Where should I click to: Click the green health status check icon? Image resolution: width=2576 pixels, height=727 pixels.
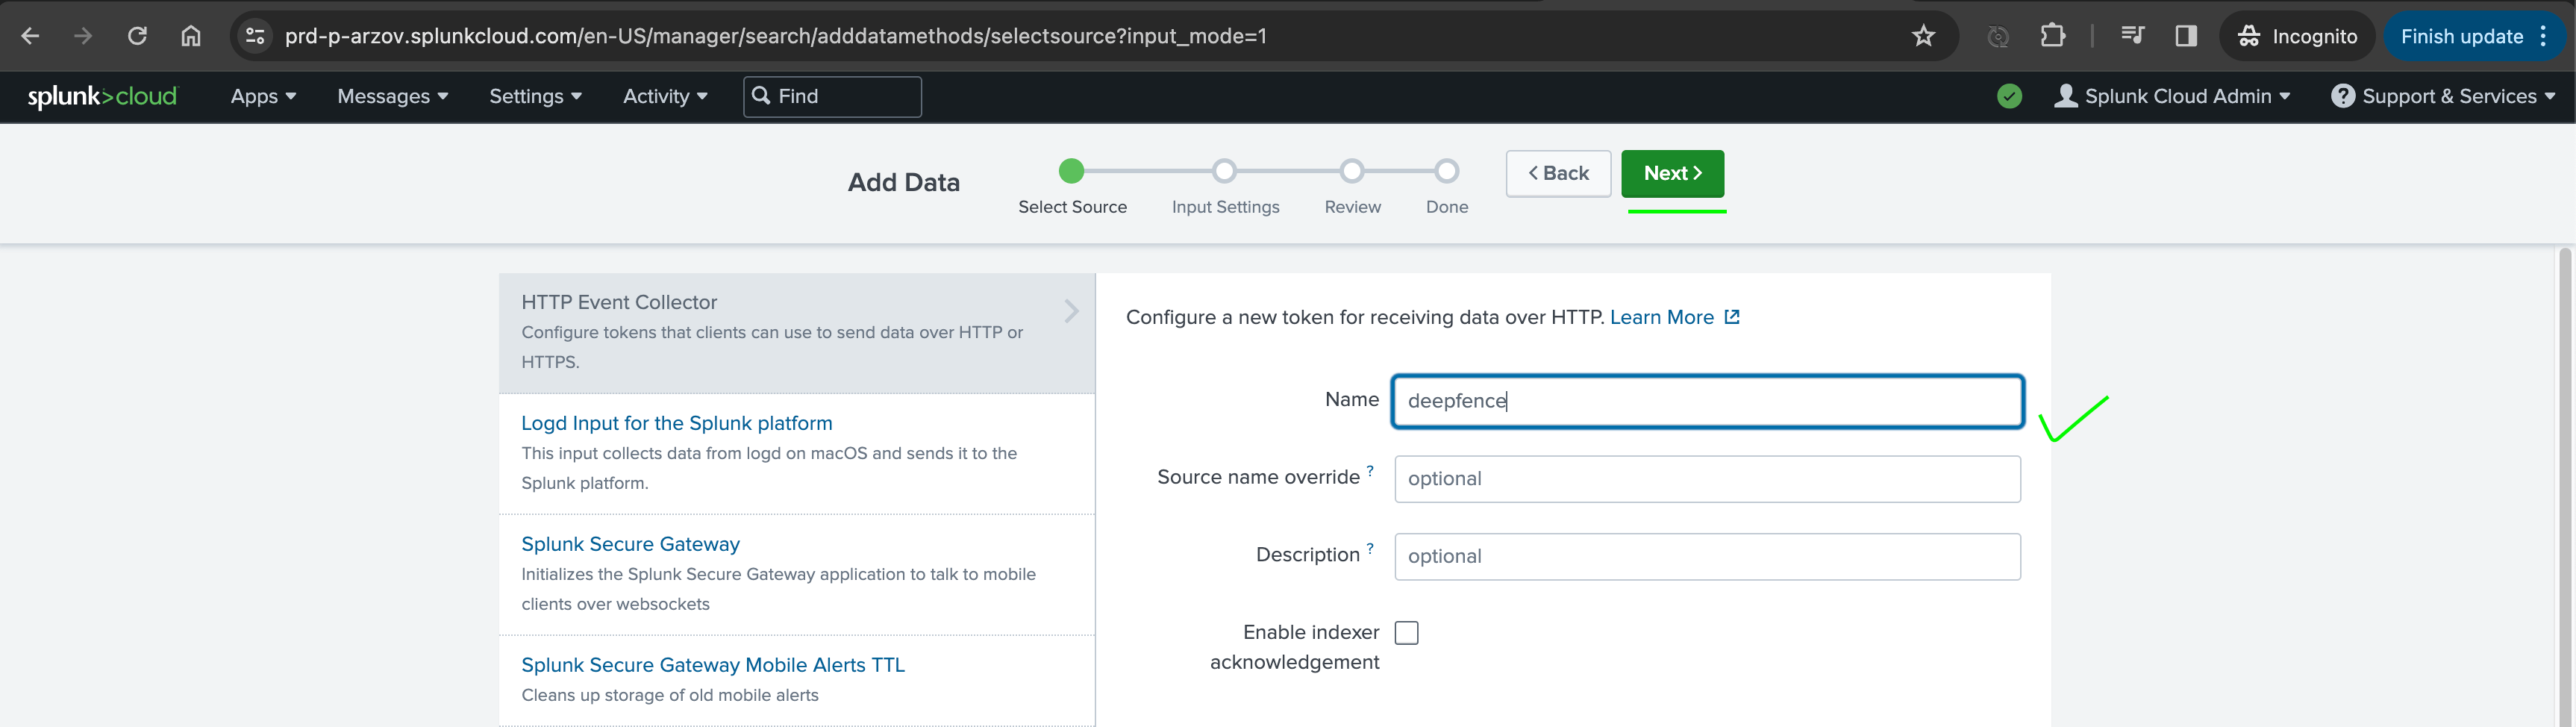[x=2009, y=96]
